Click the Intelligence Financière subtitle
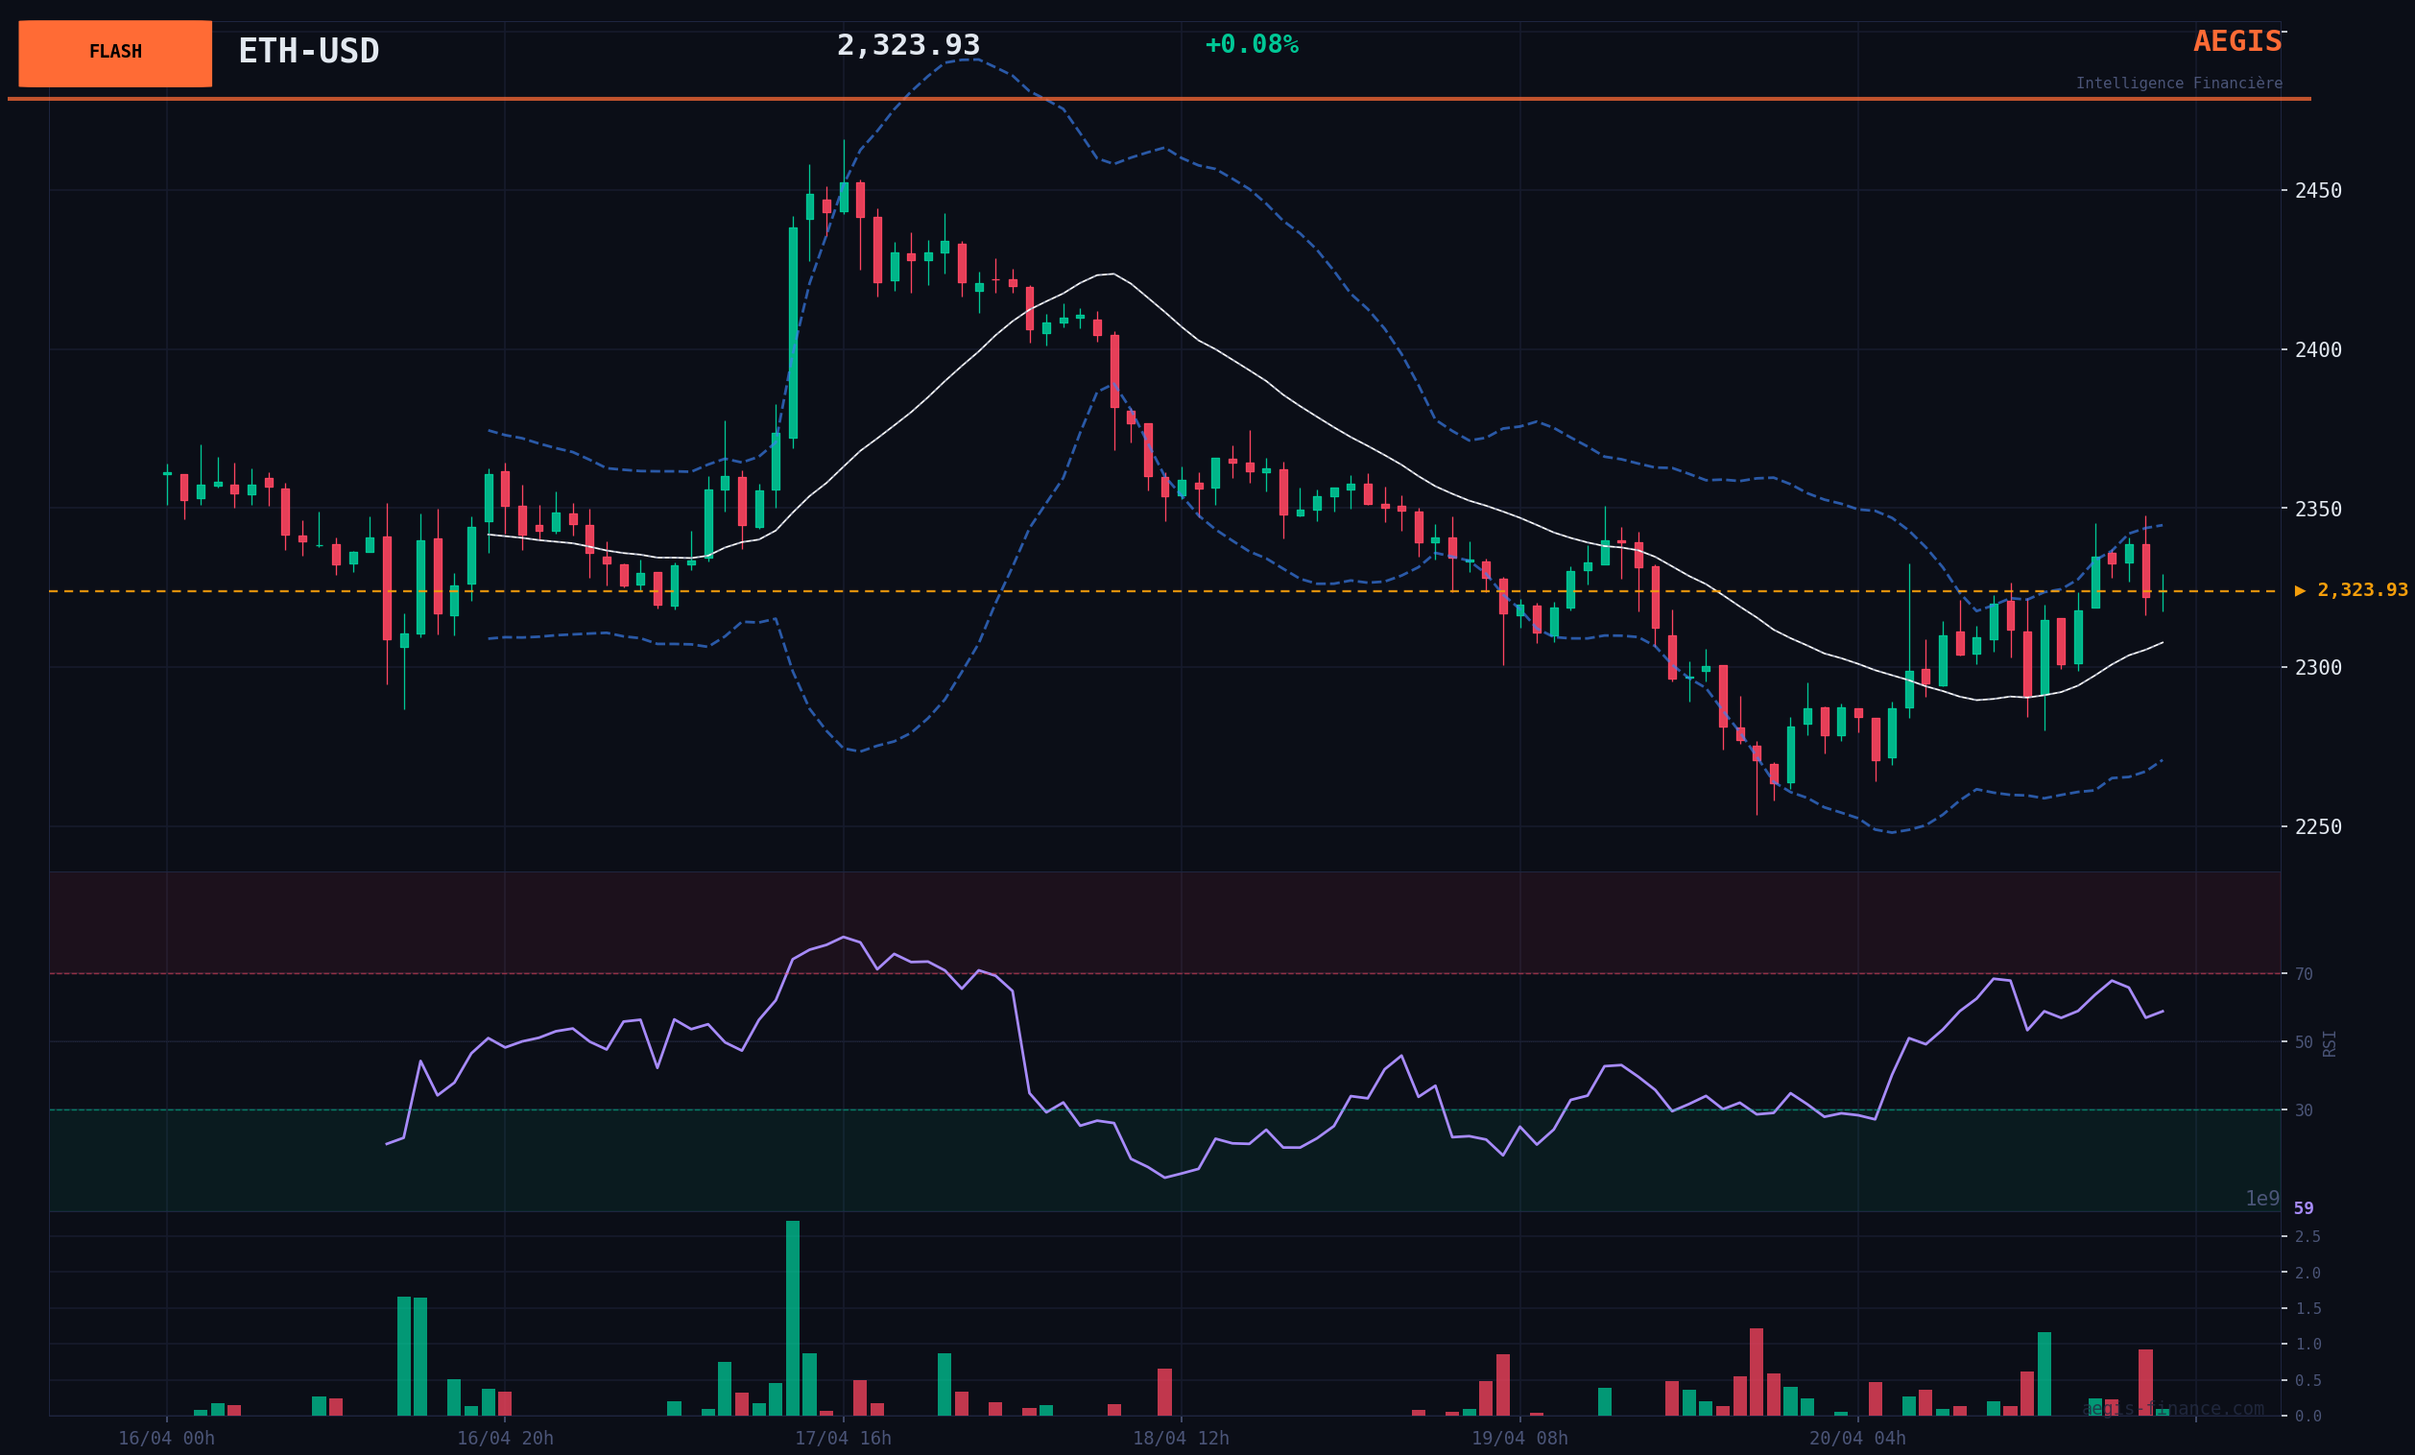Screen dimensions: 2415x1455 point(2178,83)
